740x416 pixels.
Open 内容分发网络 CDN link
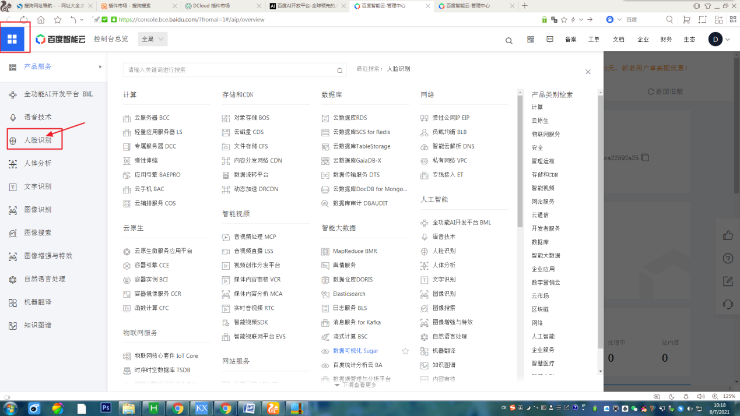[x=258, y=160]
